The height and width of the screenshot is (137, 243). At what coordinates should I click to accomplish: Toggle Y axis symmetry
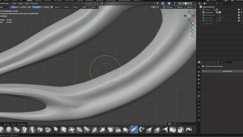156,7
